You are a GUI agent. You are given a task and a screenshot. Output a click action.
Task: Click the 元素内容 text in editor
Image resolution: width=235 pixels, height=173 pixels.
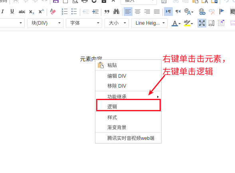(91, 59)
